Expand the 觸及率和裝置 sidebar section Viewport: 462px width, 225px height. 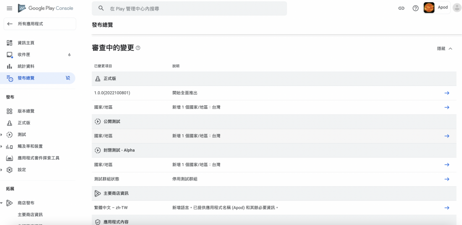[x=1, y=147]
